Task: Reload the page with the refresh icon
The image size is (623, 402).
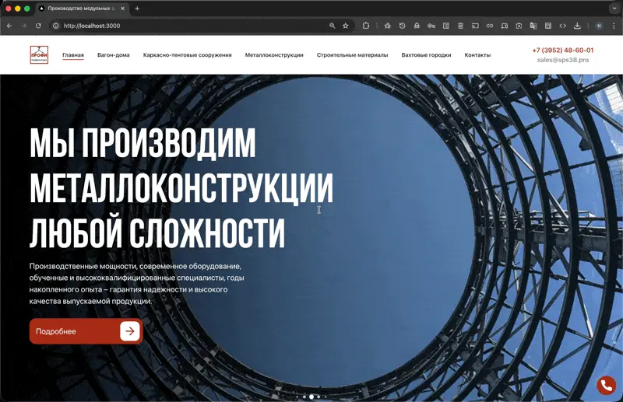Action: point(38,26)
